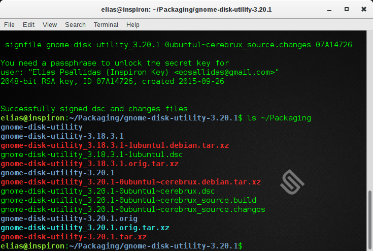
Task: Click the gnome-disk-utility-3.18.3.1 directory name
Action: [x=62, y=136]
